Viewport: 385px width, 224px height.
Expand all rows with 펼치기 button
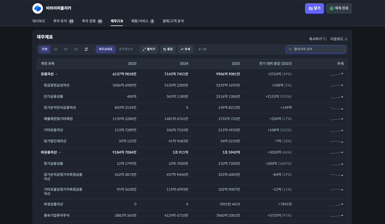149,49
